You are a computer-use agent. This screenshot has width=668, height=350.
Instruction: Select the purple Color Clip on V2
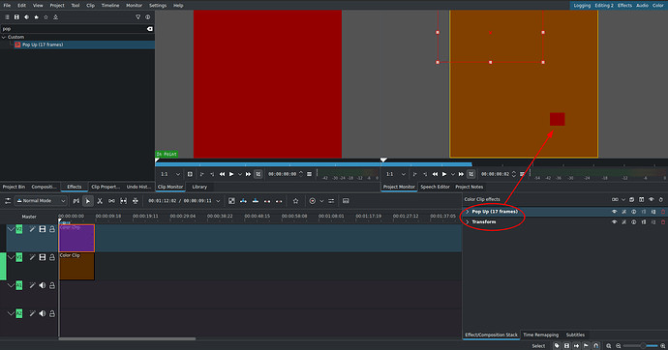pyautogui.click(x=76, y=238)
